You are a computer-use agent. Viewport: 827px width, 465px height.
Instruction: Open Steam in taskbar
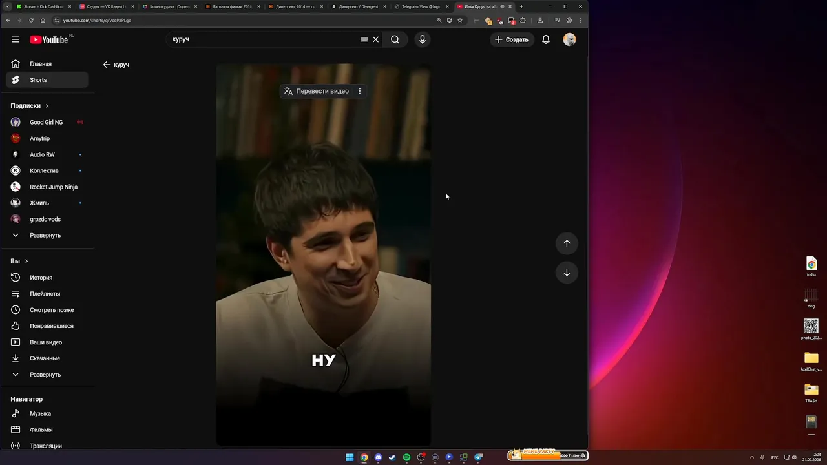point(392,457)
